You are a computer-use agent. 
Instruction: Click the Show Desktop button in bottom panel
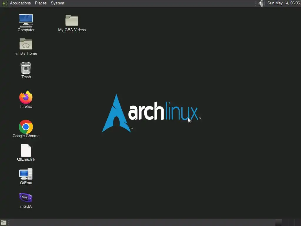coord(4,222)
